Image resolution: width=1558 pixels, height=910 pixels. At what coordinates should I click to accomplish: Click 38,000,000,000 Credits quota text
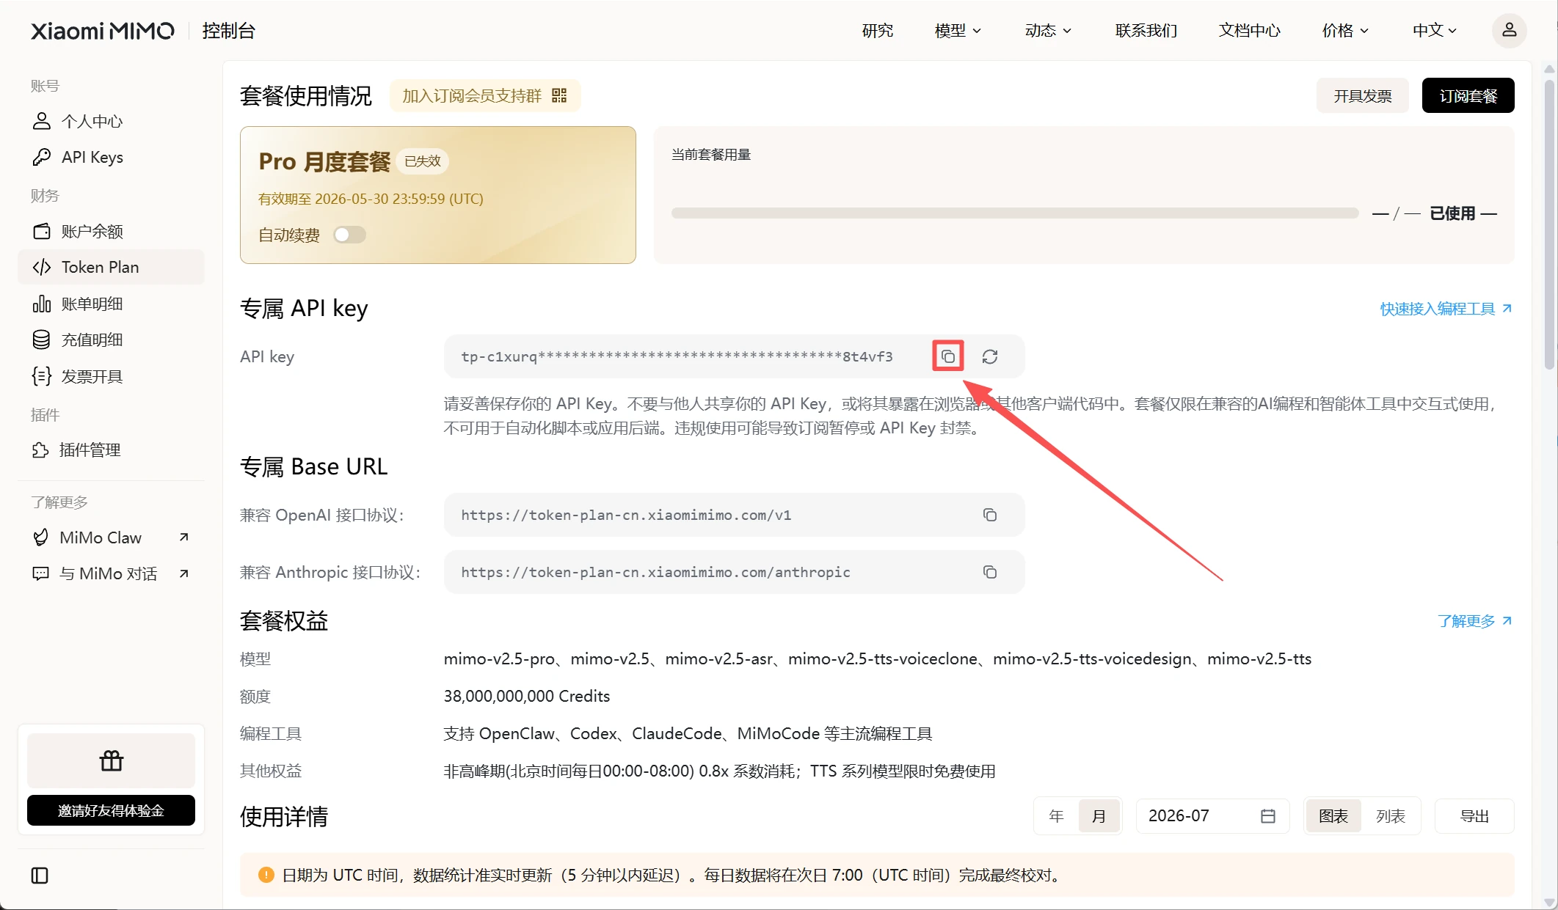click(x=527, y=696)
